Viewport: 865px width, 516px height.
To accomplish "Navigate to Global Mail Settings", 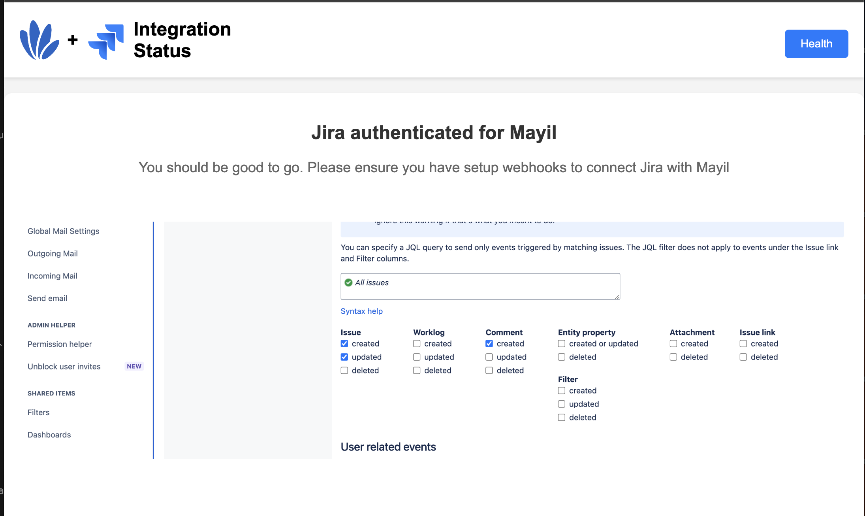I will [x=63, y=231].
